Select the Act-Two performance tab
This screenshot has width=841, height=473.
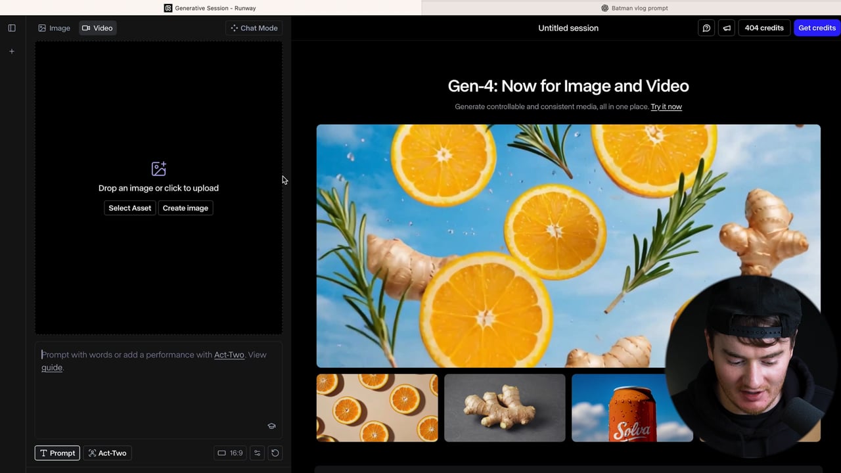[107, 453]
